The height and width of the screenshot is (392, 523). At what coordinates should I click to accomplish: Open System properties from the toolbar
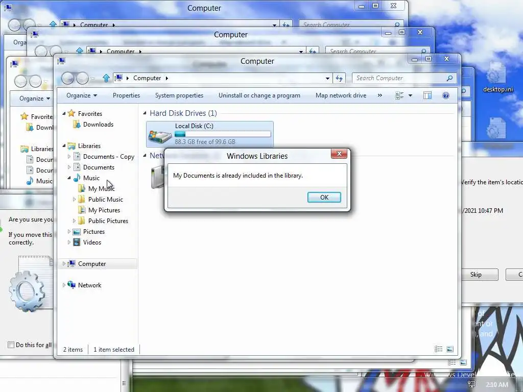click(x=179, y=95)
